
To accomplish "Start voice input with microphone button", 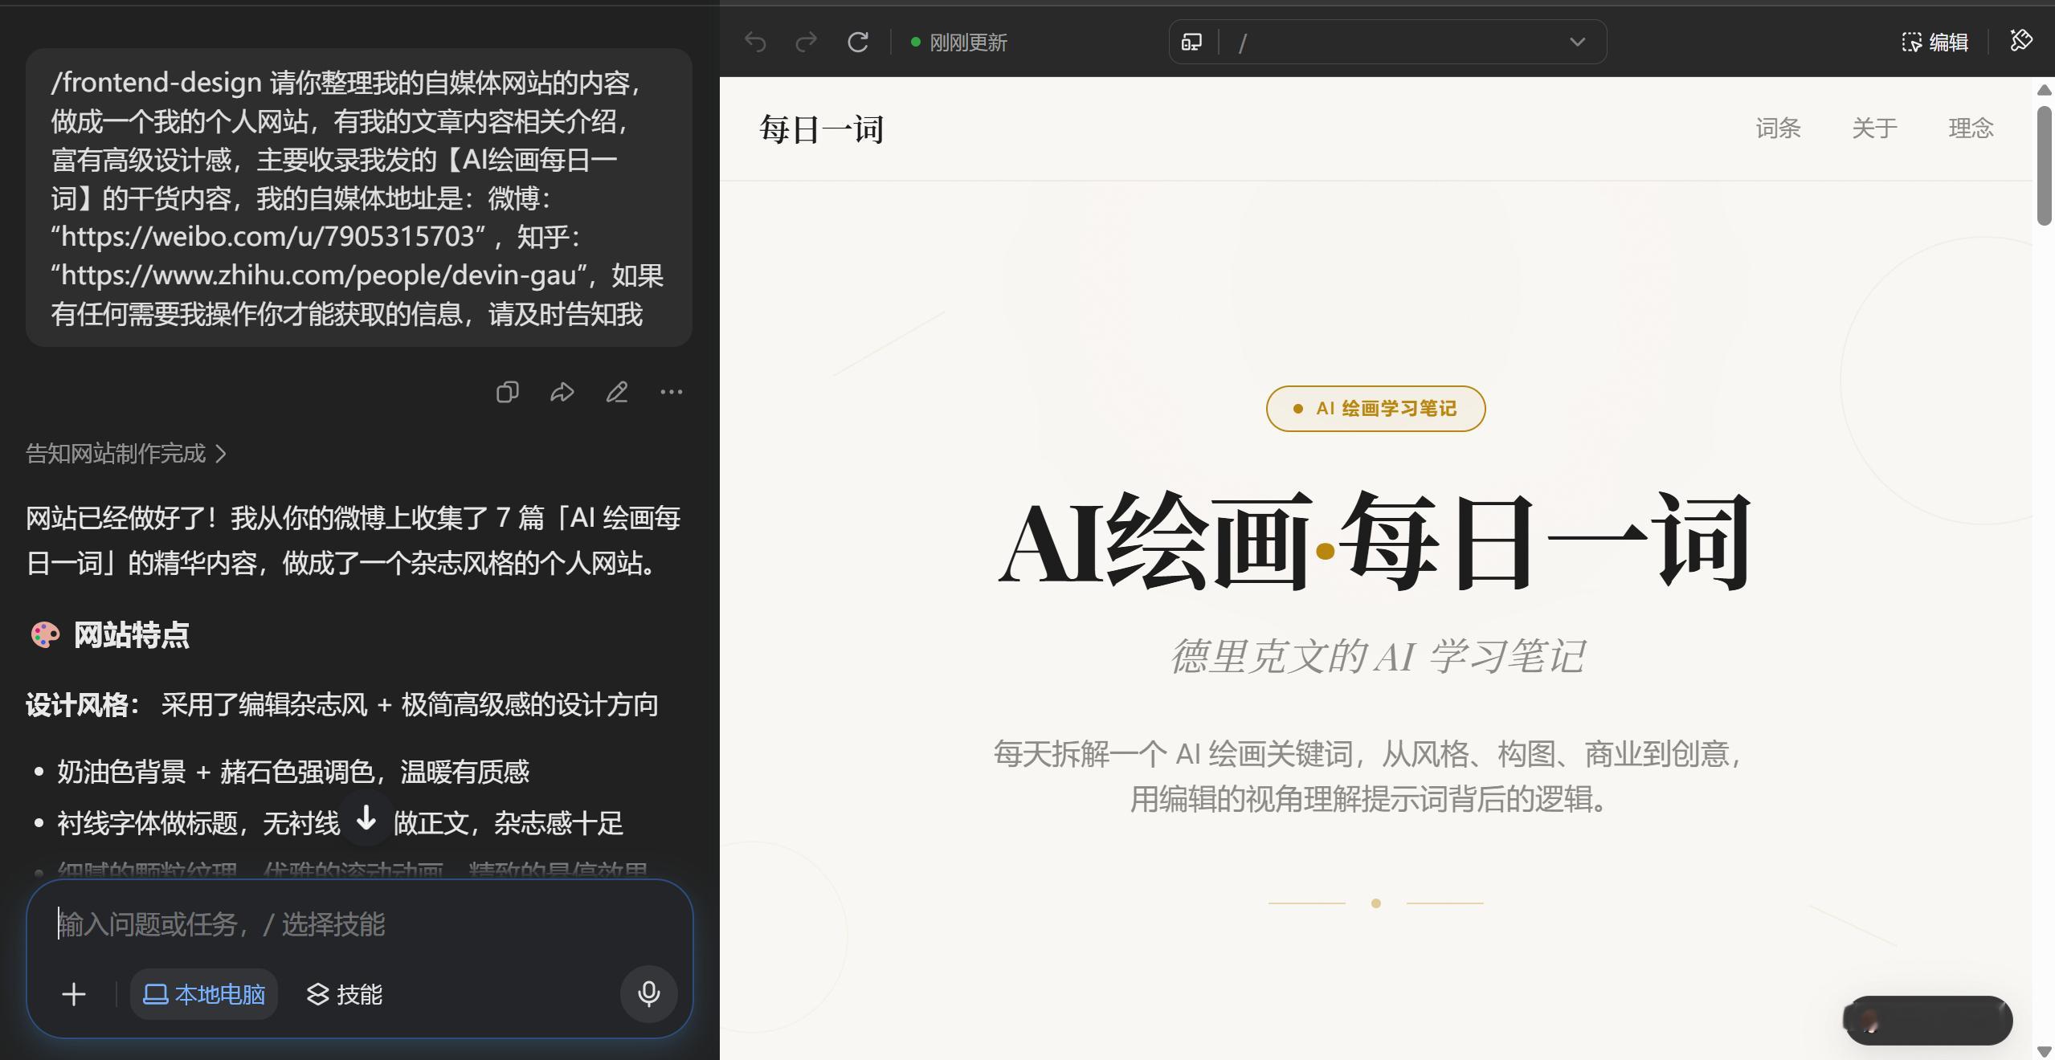I will (649, 994).
